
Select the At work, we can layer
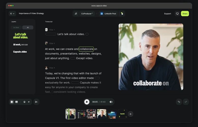click(20, 45)
